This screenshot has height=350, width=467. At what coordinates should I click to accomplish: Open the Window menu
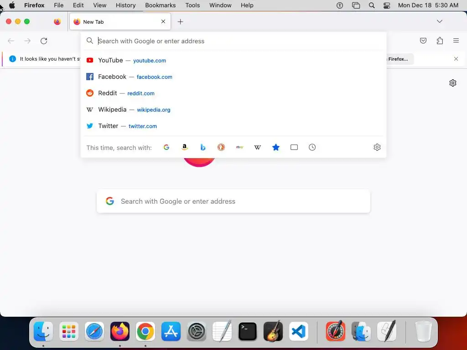[x=220, y=5]
